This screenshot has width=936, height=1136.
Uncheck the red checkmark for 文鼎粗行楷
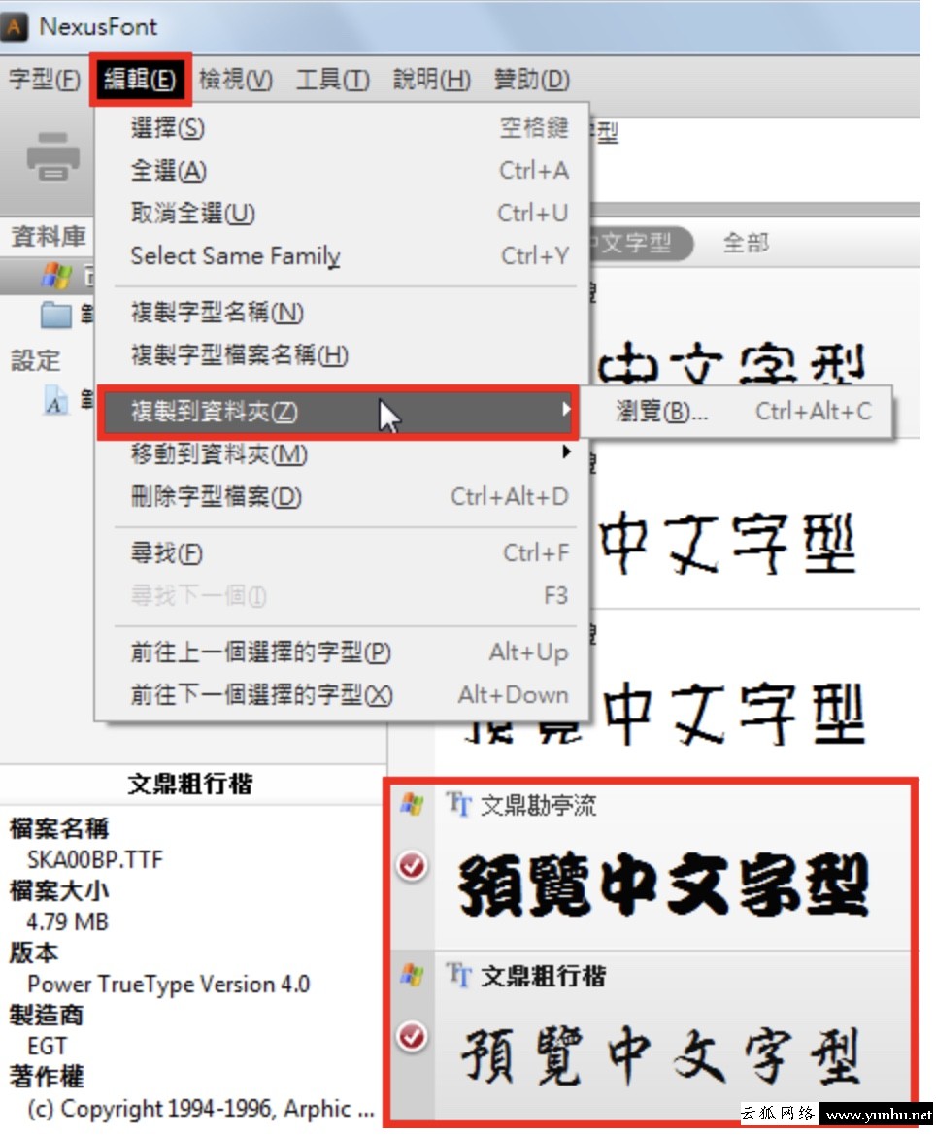pos(413,1036)
